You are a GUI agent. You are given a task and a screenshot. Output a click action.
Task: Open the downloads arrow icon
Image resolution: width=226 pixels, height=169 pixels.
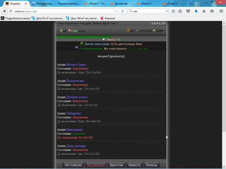pyautogui.click(x=196, y=11)
